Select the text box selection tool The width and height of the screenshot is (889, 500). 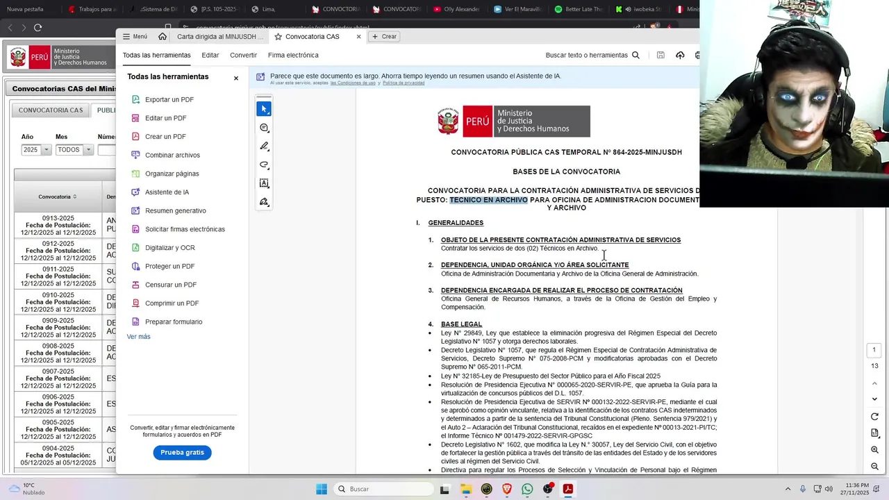(x=264, y=183)
